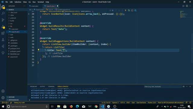
Task: Maximize the panel with the chevron
Action: point(187,87)
